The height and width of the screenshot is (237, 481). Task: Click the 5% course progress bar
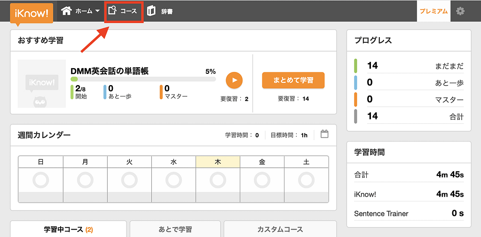tap(143, 79)
